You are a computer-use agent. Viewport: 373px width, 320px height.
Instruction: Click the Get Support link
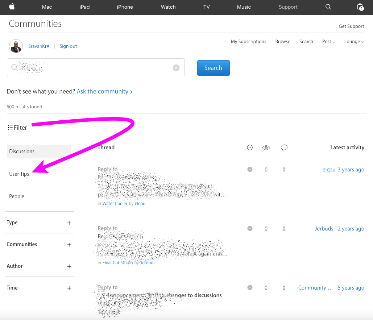pyautogui.click(x=351, y=26)
